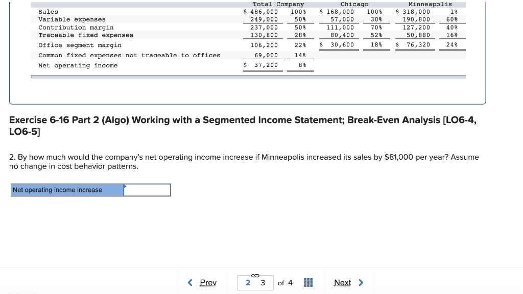This screenshot has height=294, width=523.
Task: Click the 60% Minneapolis variable expenses percentage
Action: (452, 19)
